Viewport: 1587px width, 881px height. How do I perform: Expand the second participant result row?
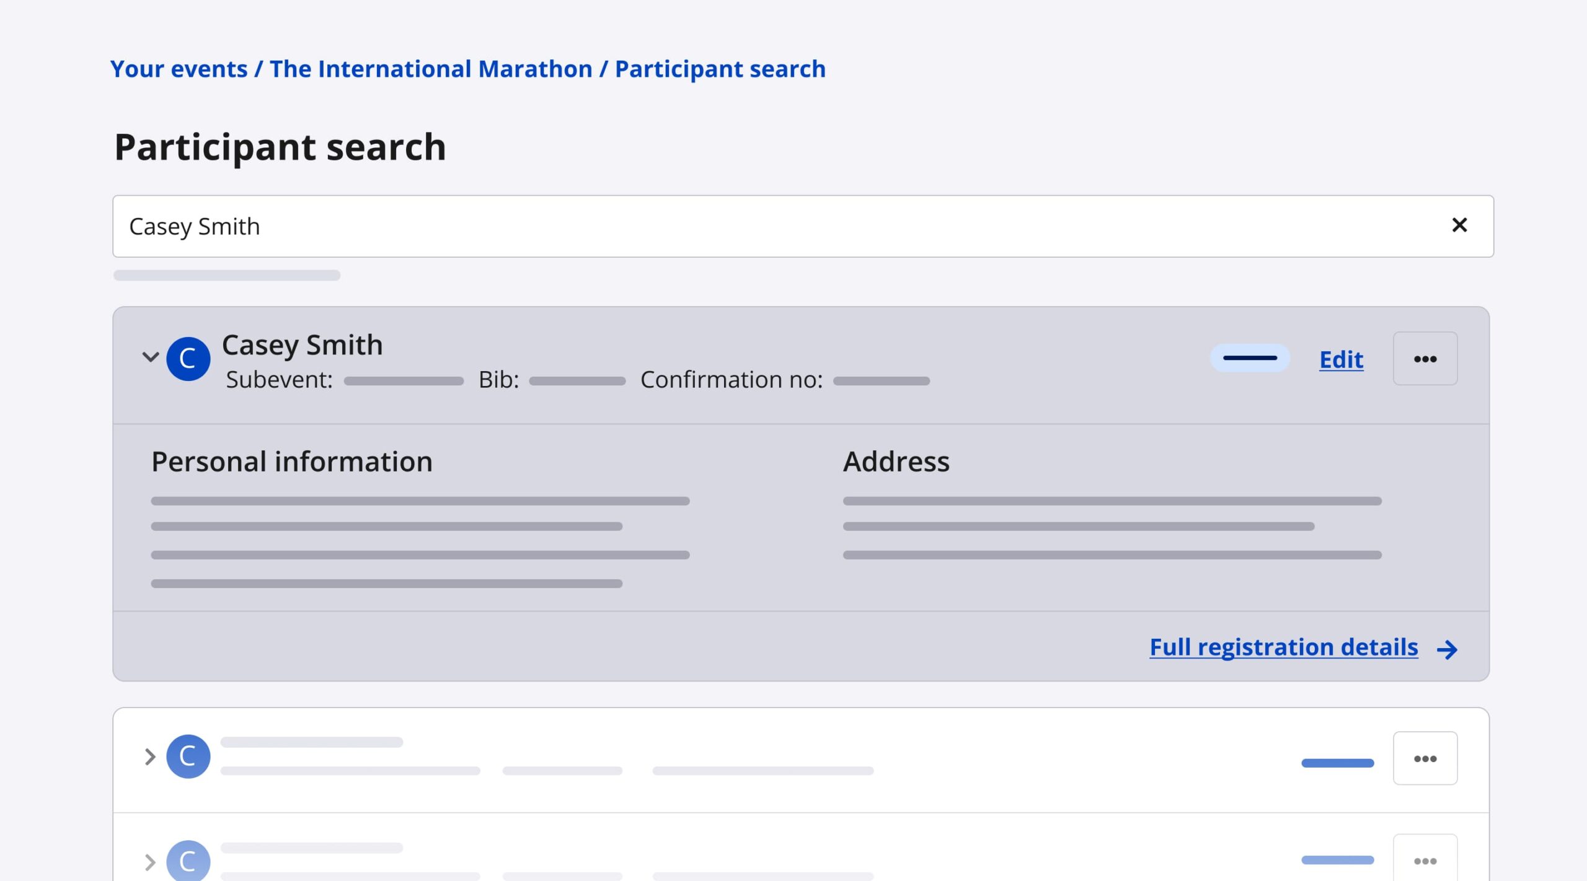tap(149, 756)
